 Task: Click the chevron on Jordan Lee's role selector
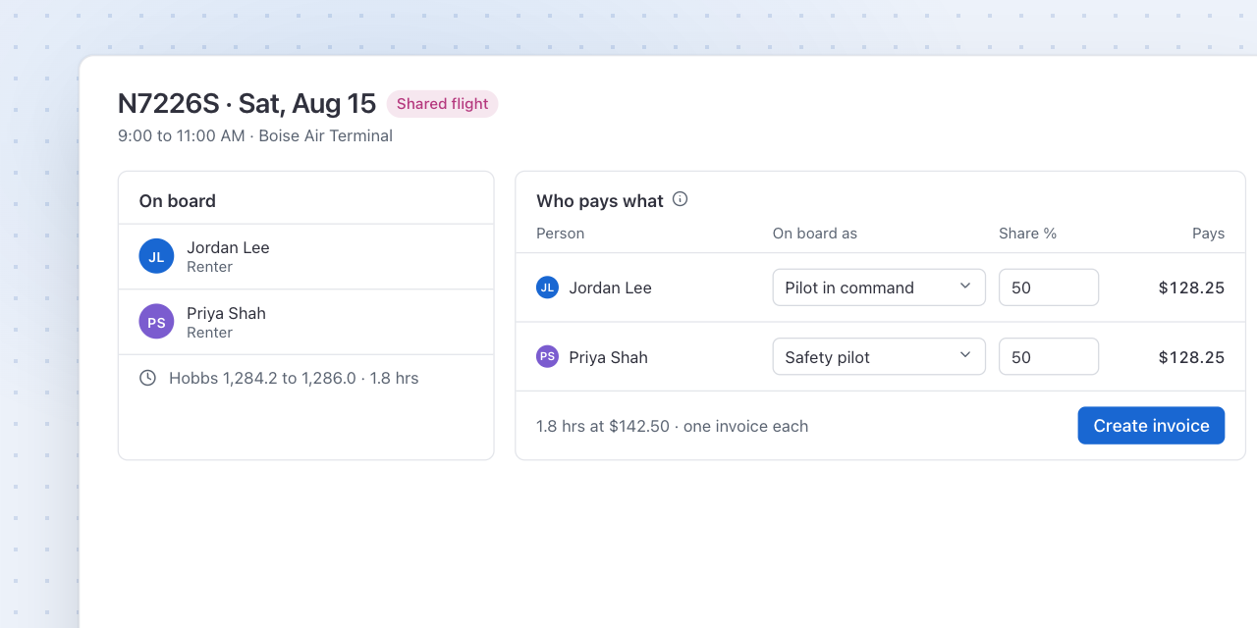pyautogui.click(x=965, y=287)
